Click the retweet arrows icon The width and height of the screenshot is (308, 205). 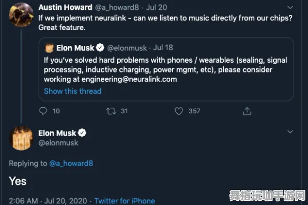(111, 111)
